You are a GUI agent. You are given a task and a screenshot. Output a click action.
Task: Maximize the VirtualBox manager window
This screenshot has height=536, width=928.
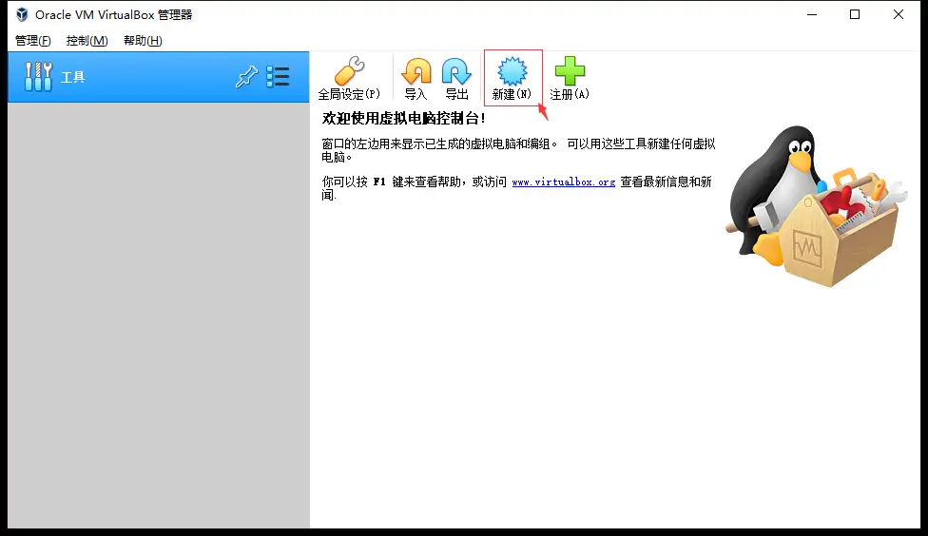[x=855, y=14]
